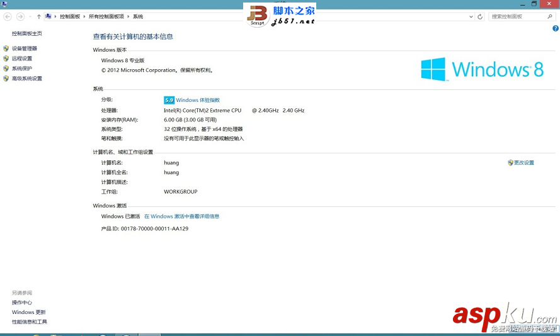Open recent locations dropdown next to navigation arrows

pos(30,16)
